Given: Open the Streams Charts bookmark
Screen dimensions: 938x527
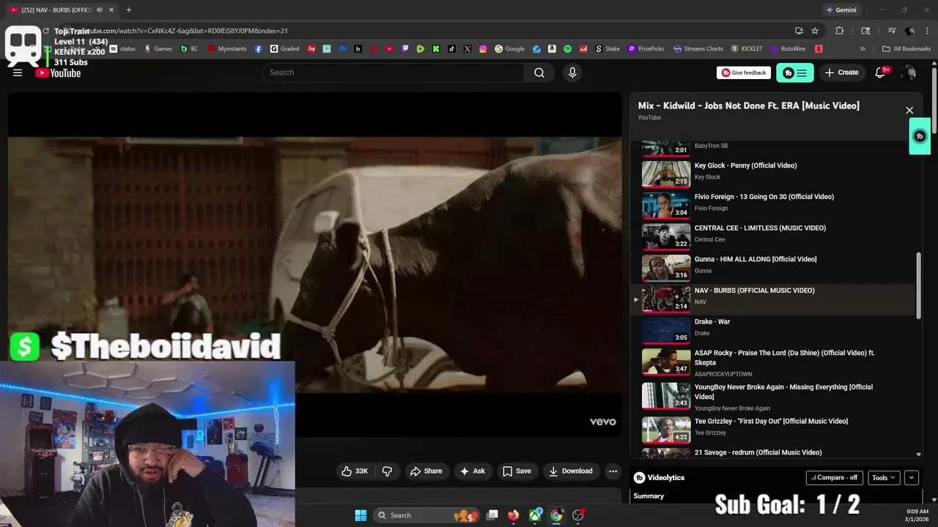Looking at the screenshot, I should (x=698, y=49).
